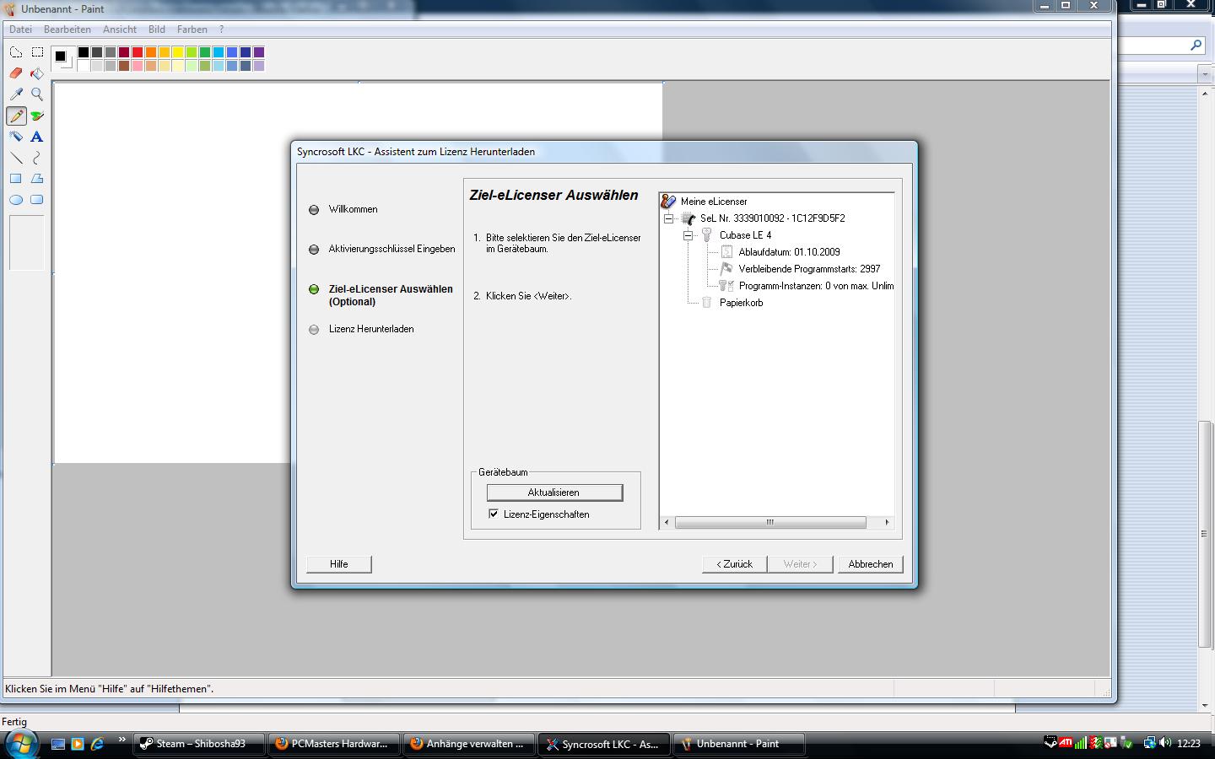Collapse the Cubase LE 4 tree node
Screen dimensions: 1215x759
[x=688, y=235]
